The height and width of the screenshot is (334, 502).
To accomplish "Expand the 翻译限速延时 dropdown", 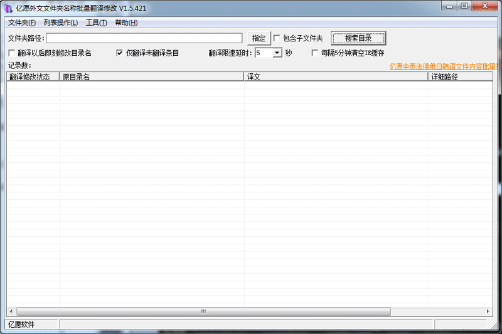I will point(277,53).
